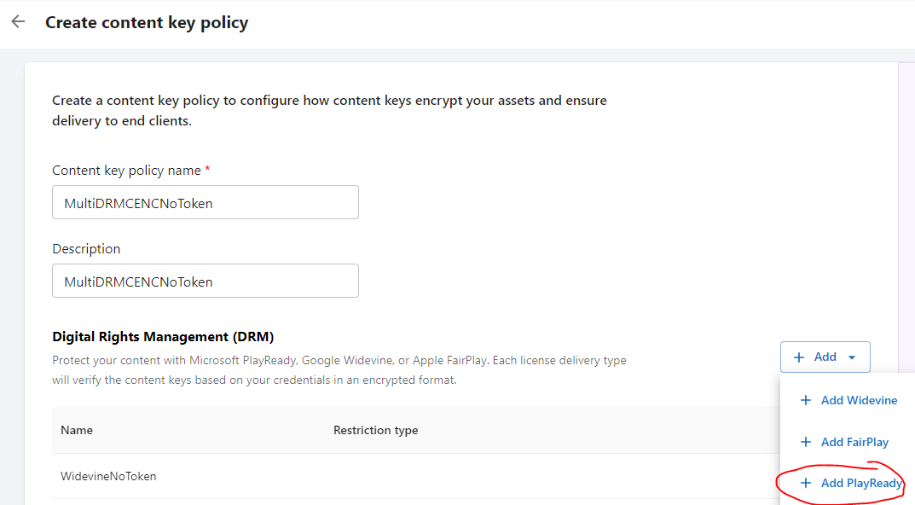Expand the Add dropdown caret
This screenshot has width=915, height=505.
pyautogui.click(x=852, y=357)
